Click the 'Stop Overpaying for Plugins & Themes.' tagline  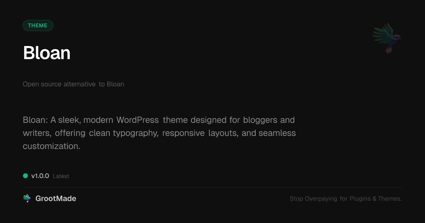346,199
